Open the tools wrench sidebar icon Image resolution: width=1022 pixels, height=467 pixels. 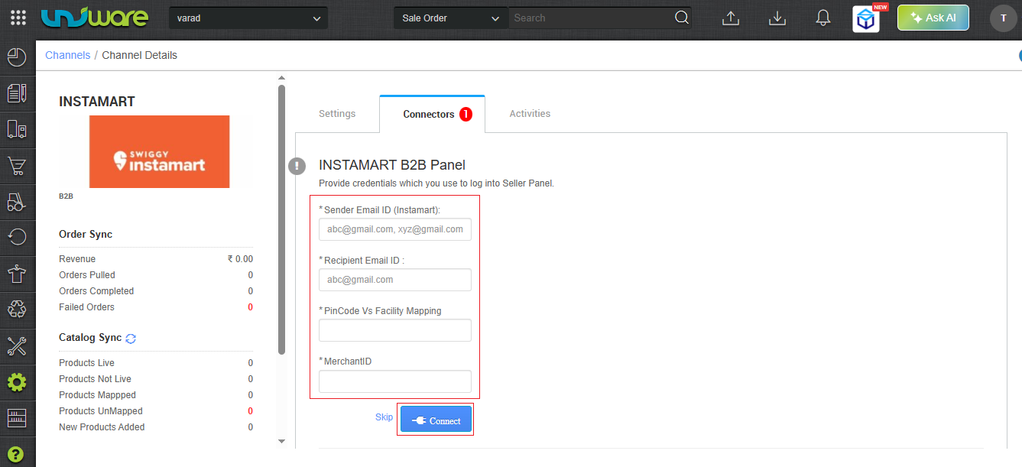coord(17,345)
